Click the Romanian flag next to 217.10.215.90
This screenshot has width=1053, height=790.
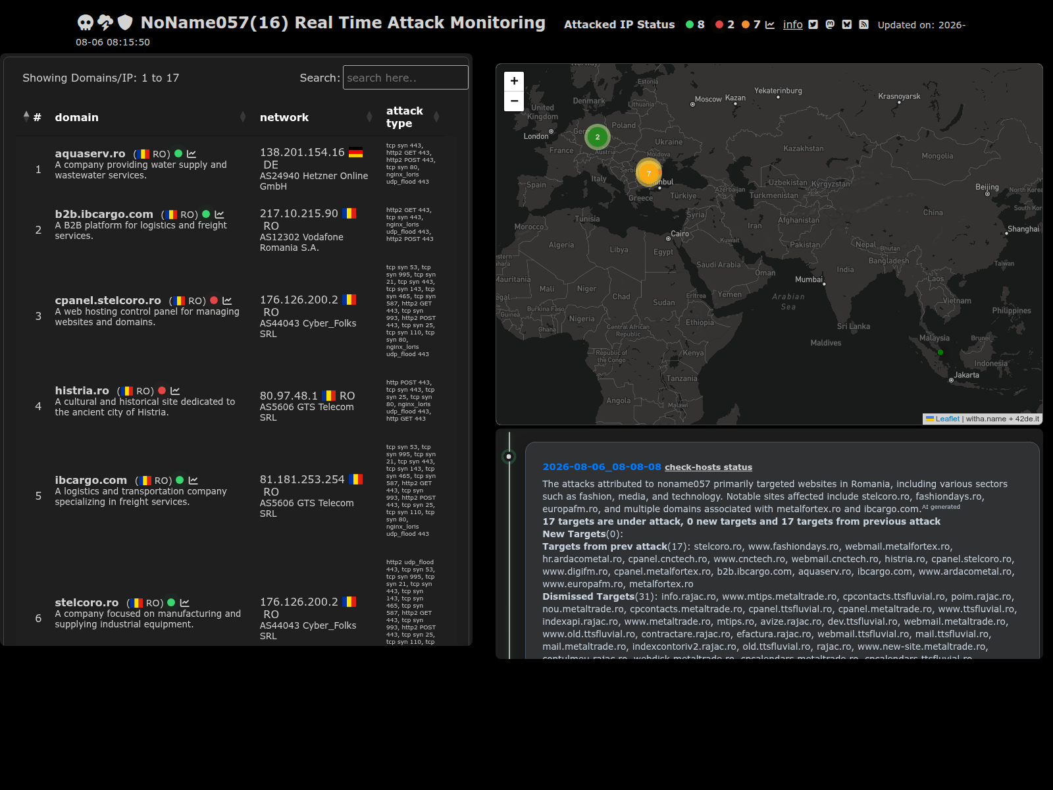pos(349,213)
